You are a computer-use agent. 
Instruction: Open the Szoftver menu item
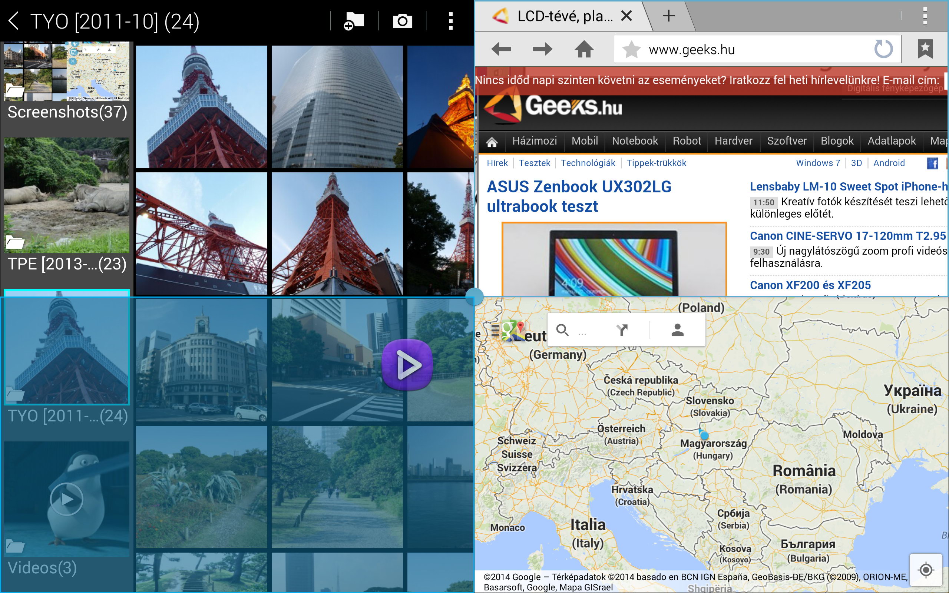(787, 141)
